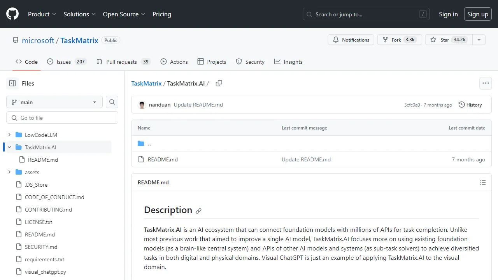Click the requirements.txt file icon

[18, 259]
